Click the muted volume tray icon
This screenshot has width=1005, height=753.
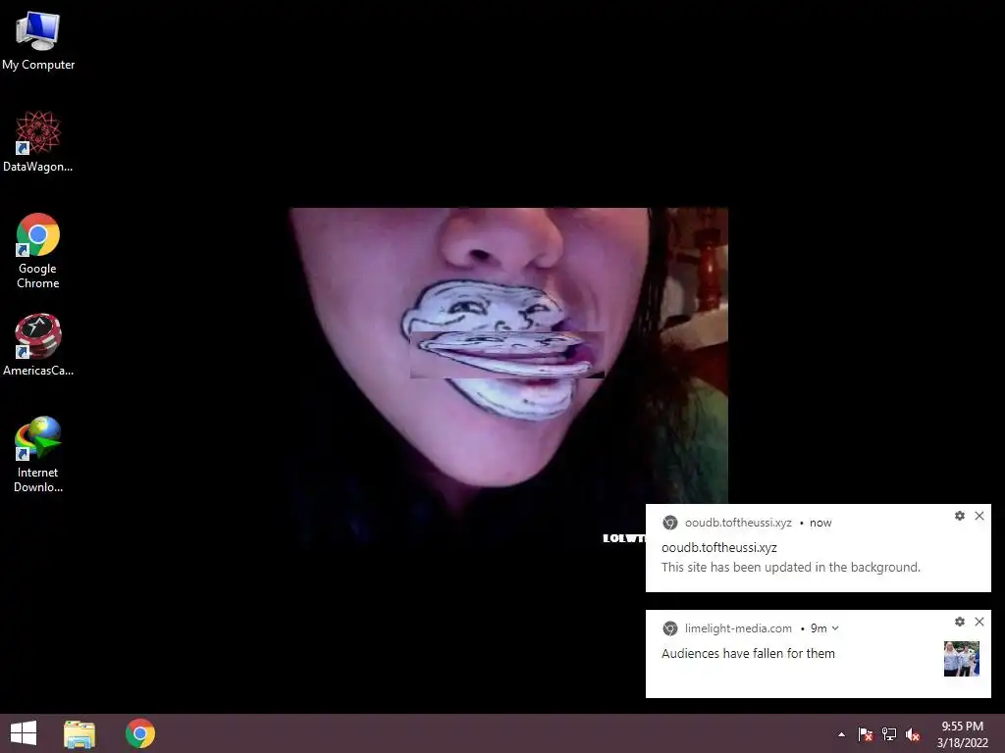[x=913, y=734]
